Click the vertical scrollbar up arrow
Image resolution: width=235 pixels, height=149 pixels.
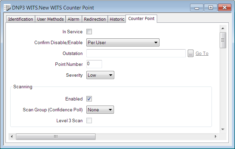click(223, 28)
